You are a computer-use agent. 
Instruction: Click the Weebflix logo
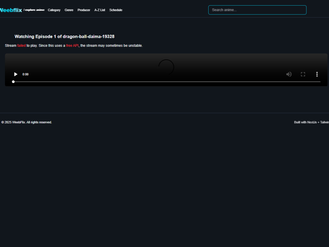pos(11,10)
